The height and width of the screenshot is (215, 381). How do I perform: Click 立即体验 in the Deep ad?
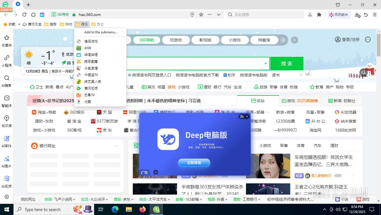point(194,163)
